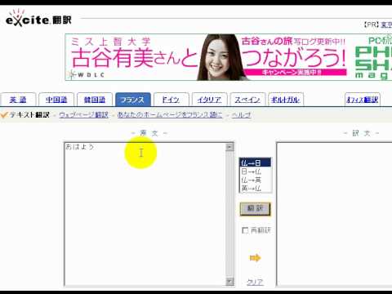This screenshot has height=294, width=392.
Task: Click the excite 翻訳 logo
Action: 38,19
